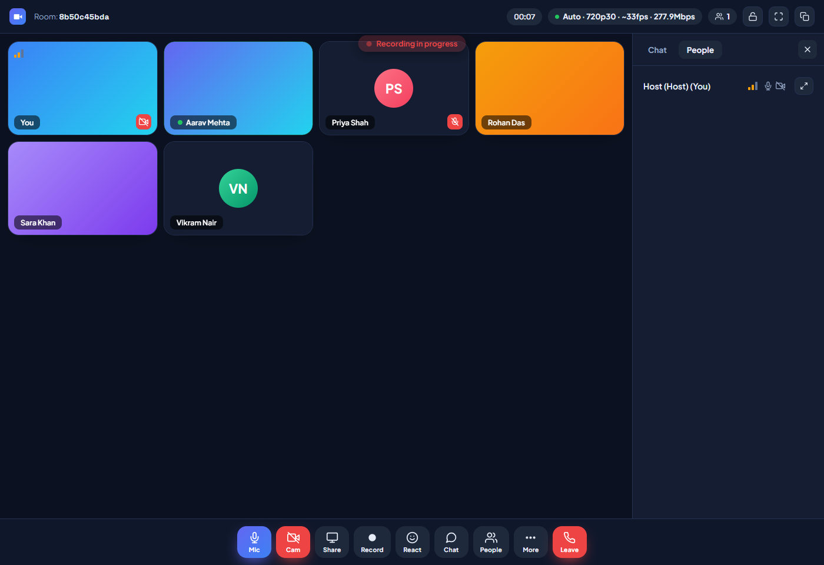The width and height of the screenshot is (824, 565).
Task: Click host signal strength icon in People list
Action: coord(753,86)
